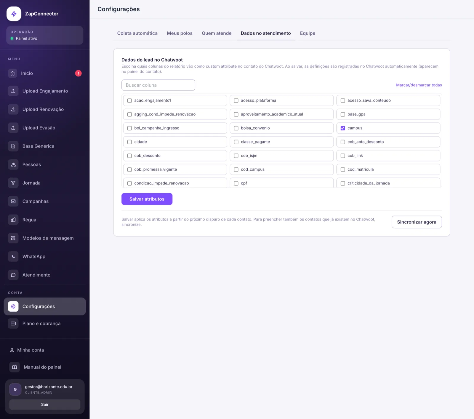Image resolution: width=474 pixels, height=419 pixels.
Task: Check the cob_link checkbox
Action: 343,156
